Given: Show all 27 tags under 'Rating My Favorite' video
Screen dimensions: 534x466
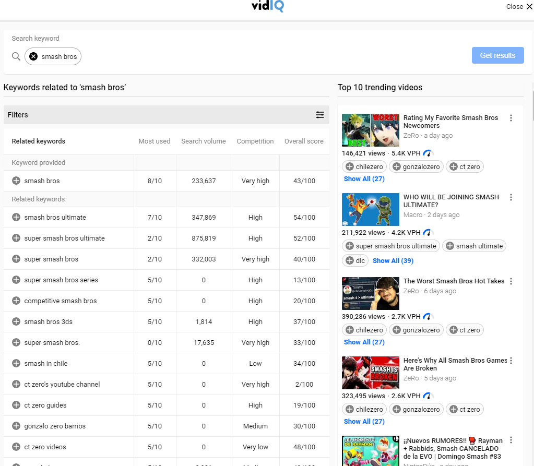Looking at the screenshot, I should click(x=364, y=178).
